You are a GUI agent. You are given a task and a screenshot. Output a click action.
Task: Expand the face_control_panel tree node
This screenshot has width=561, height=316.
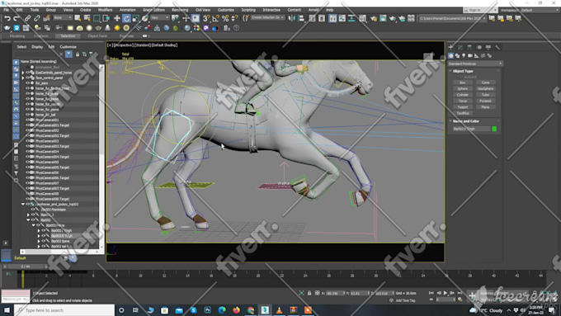23,78
